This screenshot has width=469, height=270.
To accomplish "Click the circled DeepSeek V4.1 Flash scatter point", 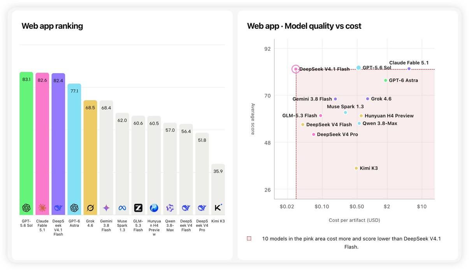I will (x=296, y=69).
